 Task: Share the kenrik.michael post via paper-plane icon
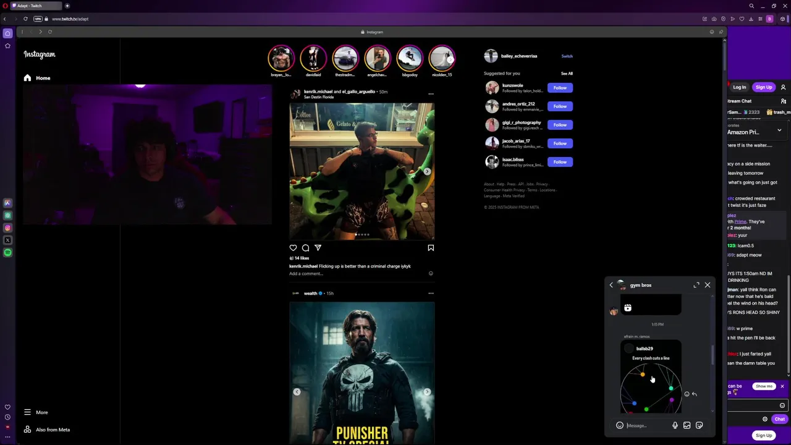coord(318,248)
